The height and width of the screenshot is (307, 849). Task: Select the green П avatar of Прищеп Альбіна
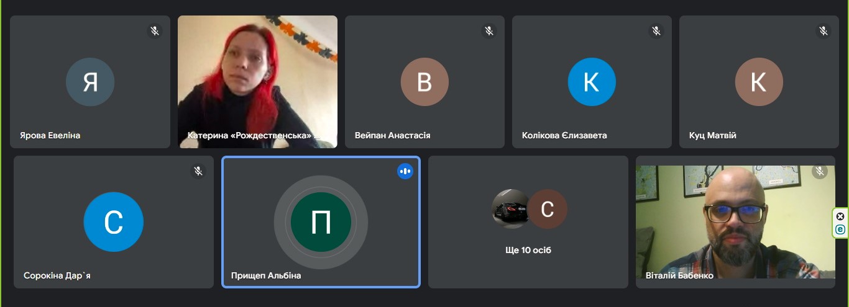coord(321,222)
